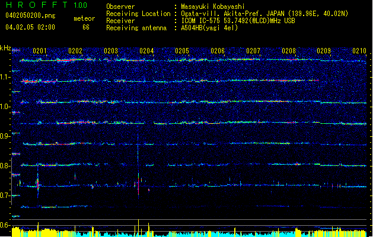Click the tallest yellow power spike in bottom graph
373x237 pixels.
tap(138, 228)
